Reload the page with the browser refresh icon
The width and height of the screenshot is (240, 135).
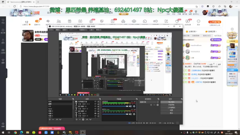14,6
